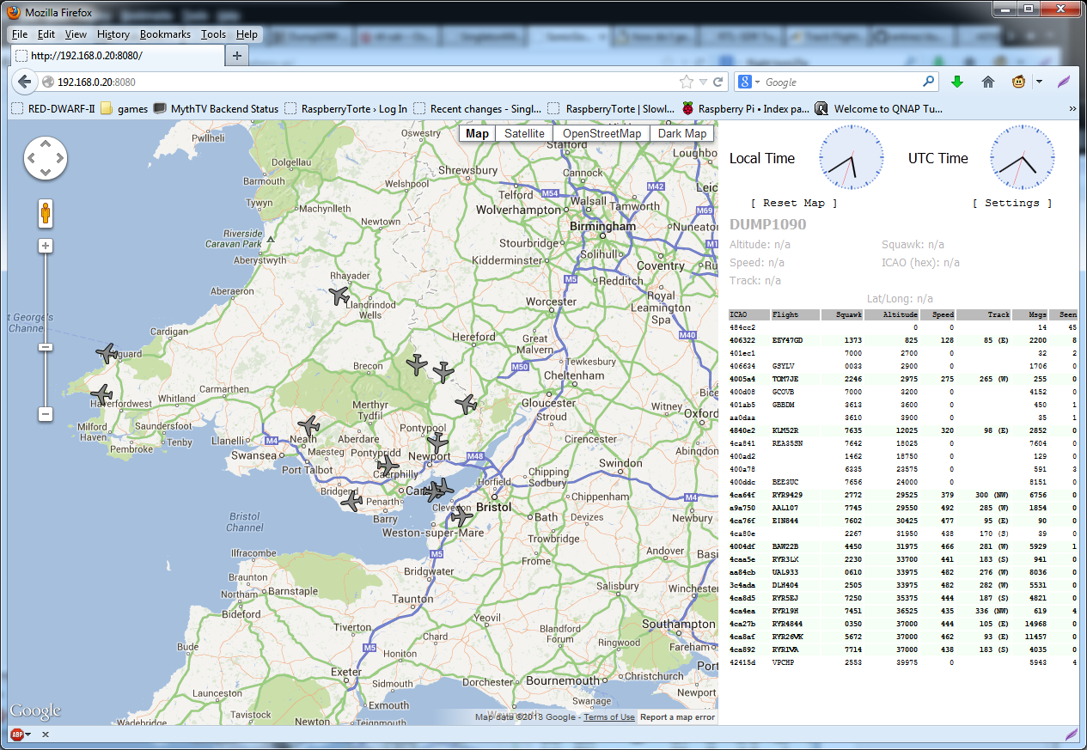The image size is (1087, 750).
Task: Enable Dark Map view
Action: pos(682,133)
